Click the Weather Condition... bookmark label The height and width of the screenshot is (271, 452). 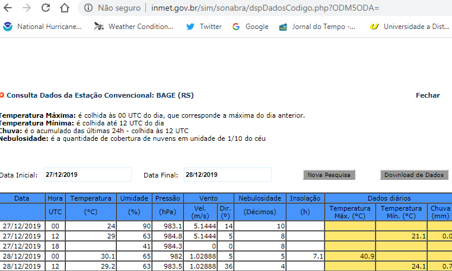[x=141, y=27]
